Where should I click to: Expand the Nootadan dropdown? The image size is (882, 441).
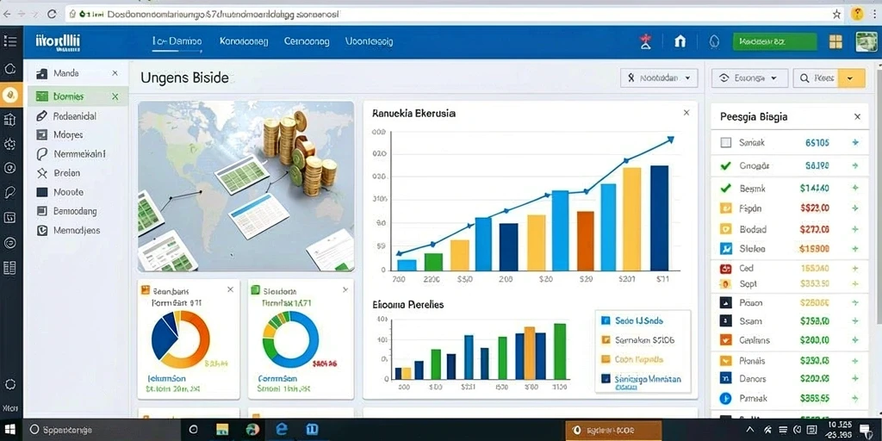pos(659,78)
